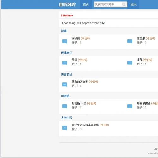Open the 音乐 navigation tab
This screenshot has height=158, width=158.
coord(133,4)
